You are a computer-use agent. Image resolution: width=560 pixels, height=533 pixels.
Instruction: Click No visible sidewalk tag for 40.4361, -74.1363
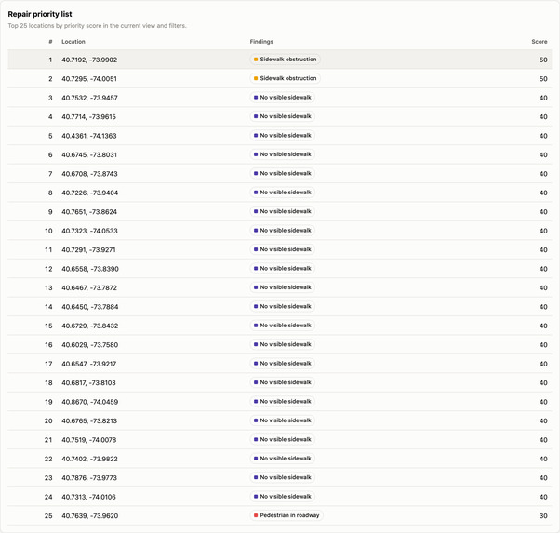[x=282, y=136]
